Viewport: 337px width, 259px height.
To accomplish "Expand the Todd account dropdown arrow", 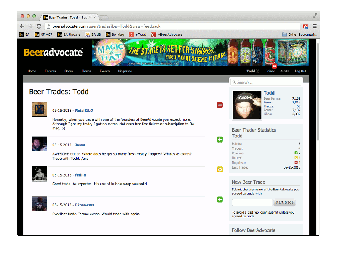I will [x=258, y=71].
